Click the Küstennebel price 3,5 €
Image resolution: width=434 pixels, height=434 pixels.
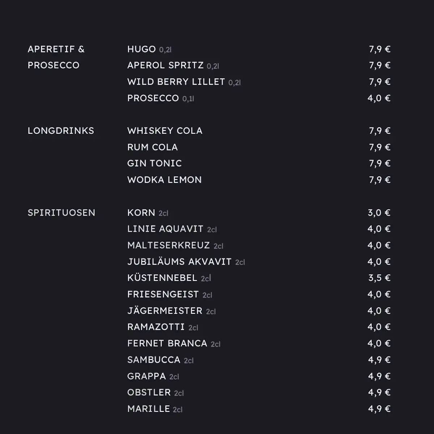[x=379, y=278]
